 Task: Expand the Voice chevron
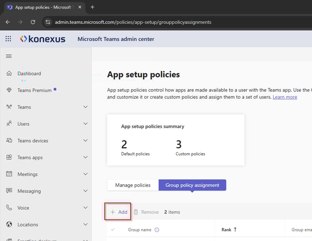pyautogui.click(x=85, y=207)
